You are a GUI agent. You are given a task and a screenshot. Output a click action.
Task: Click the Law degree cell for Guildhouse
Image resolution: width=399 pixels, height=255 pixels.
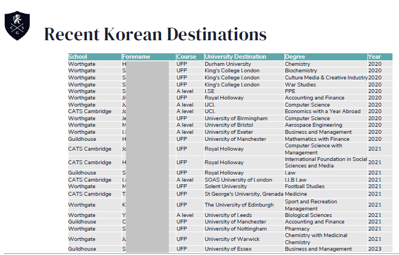click(326, 173)
